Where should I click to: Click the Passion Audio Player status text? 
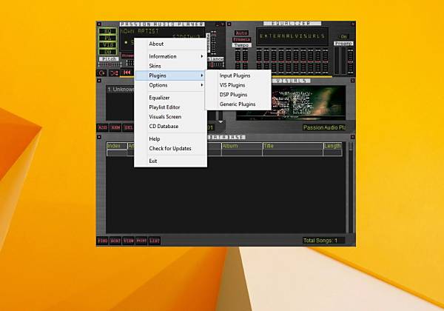pyautogui.click(x=325, y=128)
